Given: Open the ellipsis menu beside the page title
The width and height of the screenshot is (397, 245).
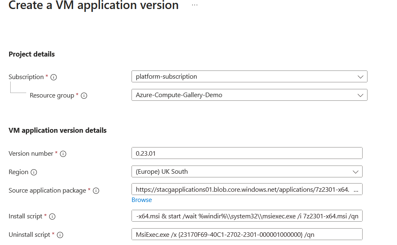Looking at the screenshot, I should click(x=194, y=5).
